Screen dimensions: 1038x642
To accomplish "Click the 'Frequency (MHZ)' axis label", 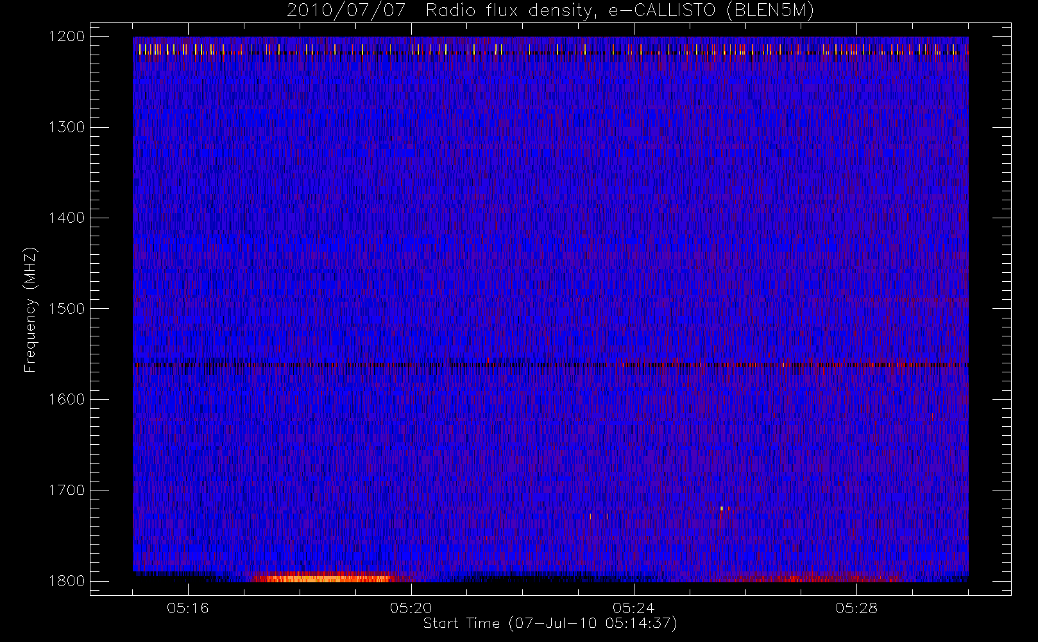I will pos(30,309).
